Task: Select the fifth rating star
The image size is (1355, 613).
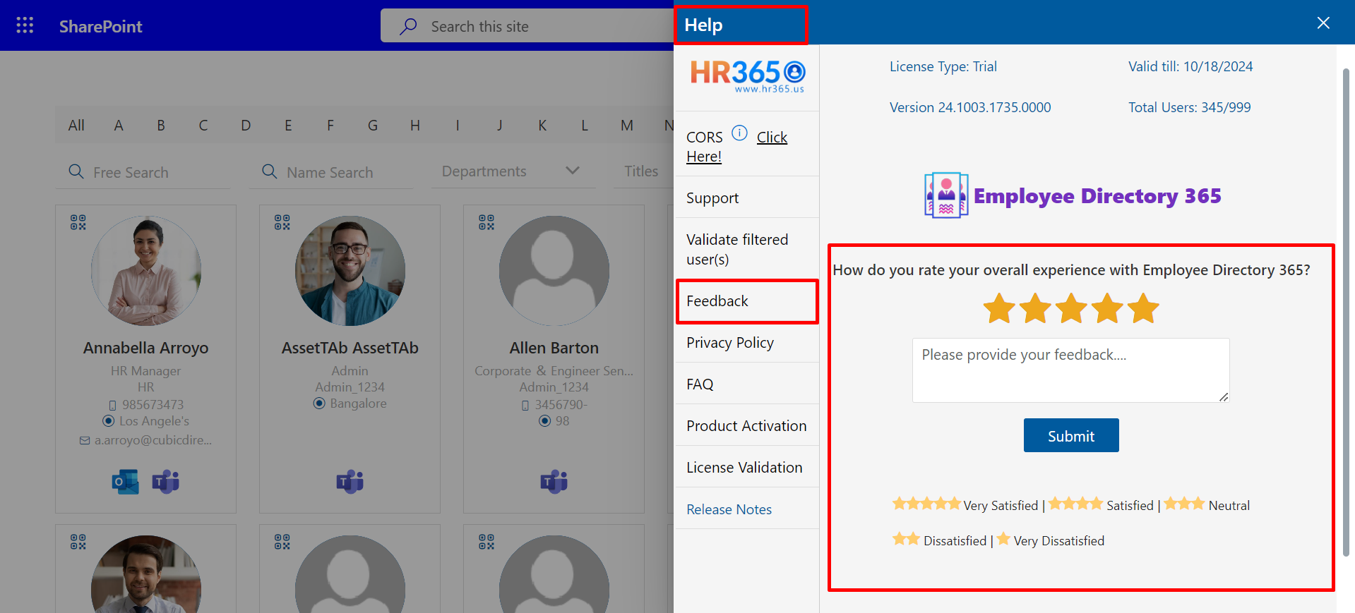Action: 1143,308
